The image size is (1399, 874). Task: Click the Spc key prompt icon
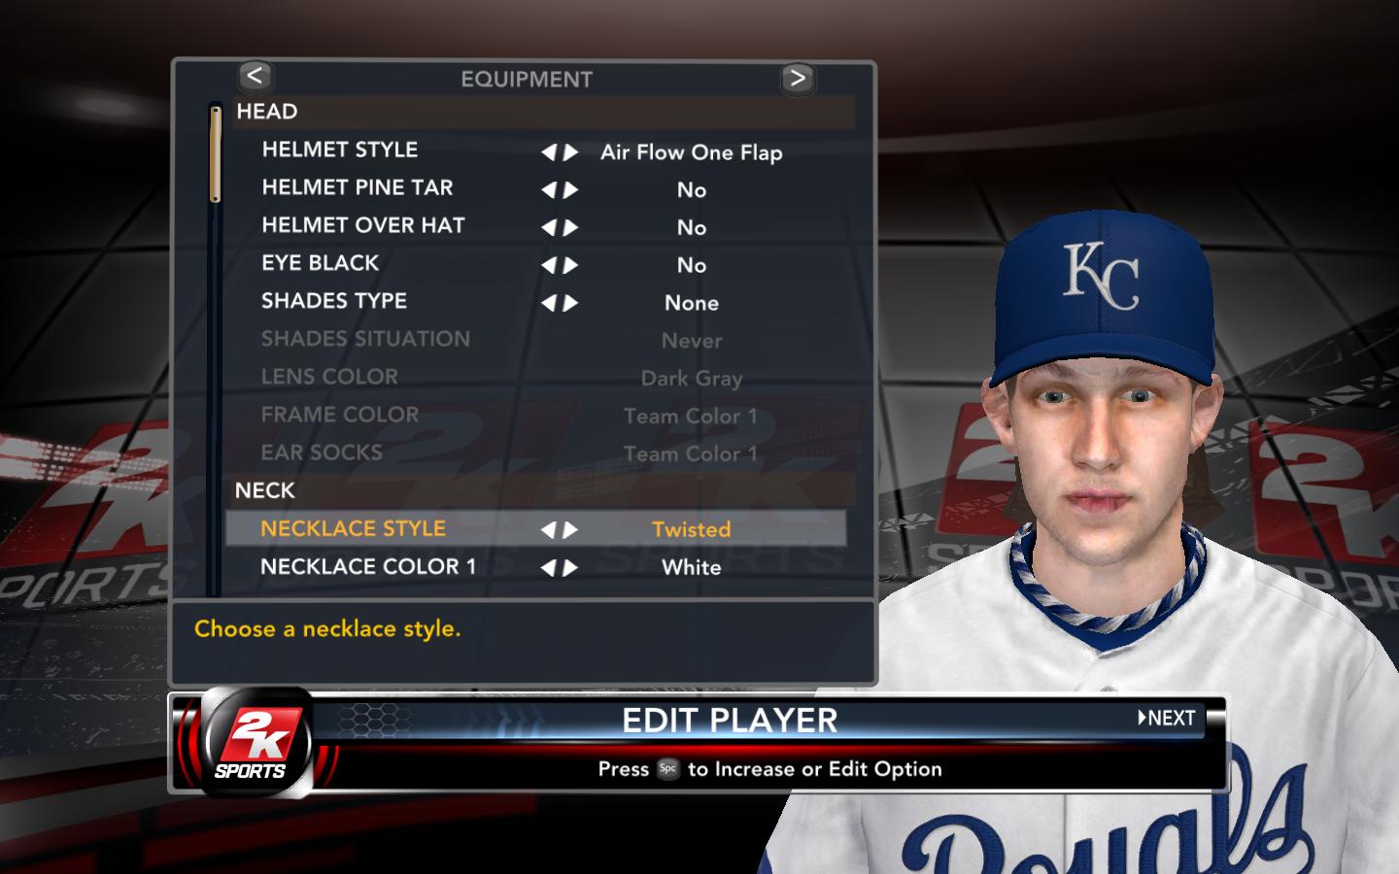(667, 768)
